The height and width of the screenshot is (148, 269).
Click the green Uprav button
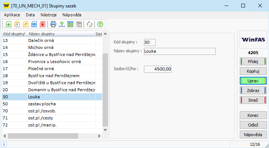[x=253, y=81]
